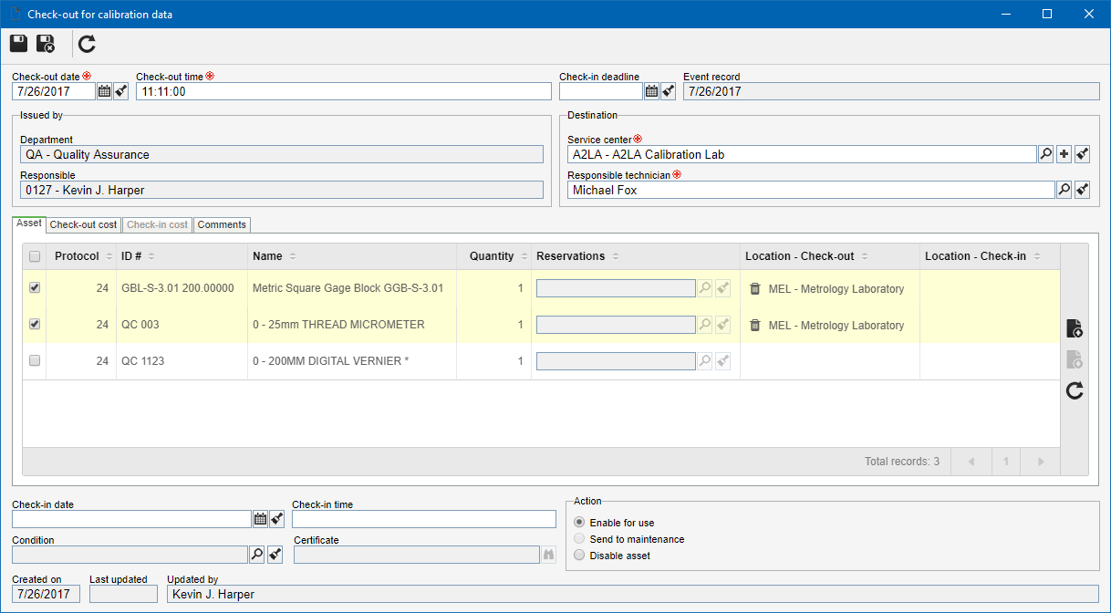
Task: Select Disable asset radio option
Action: (578, 556)
